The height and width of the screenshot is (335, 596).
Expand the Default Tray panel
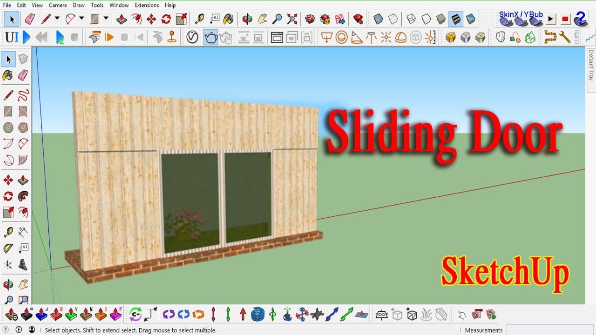pos(591,65)
